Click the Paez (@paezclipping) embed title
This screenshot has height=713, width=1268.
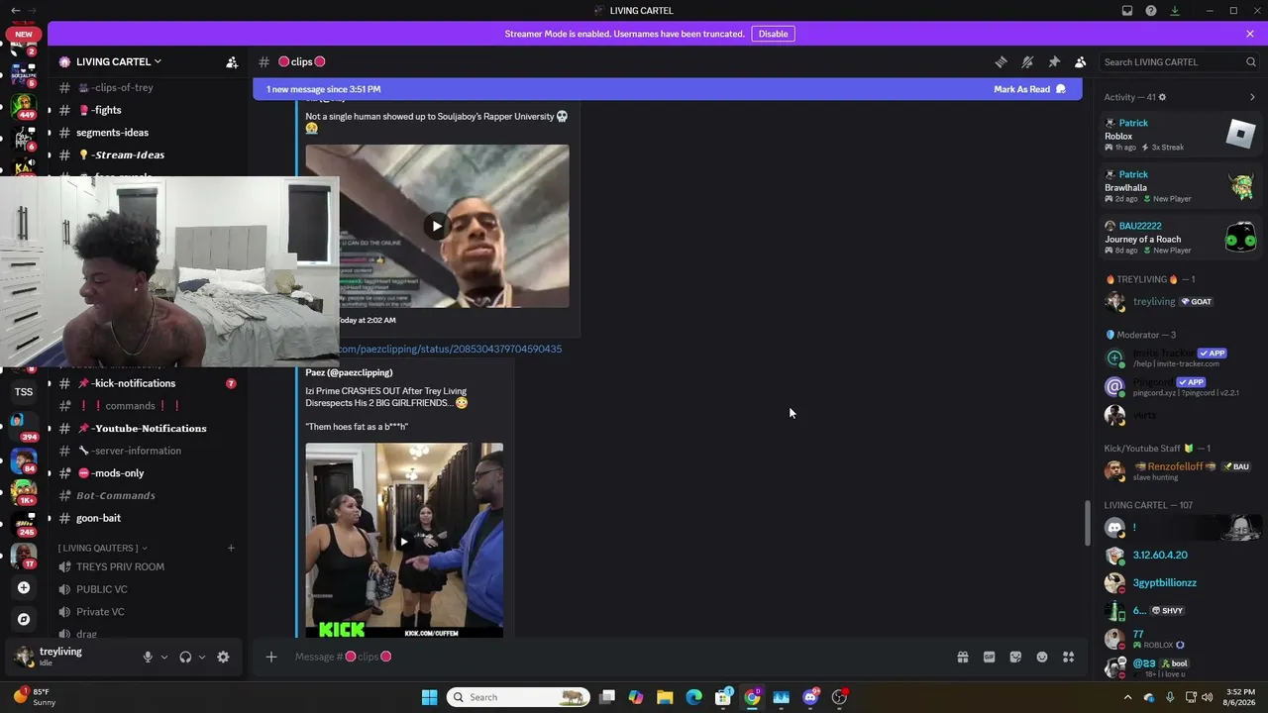click(349, 372)
